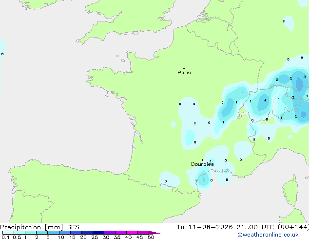Select the 2–5 mm legend swatch
Image resolution: width=309 pixels, height=239 pixels.
pyautogui.click(x=42, y=233)
